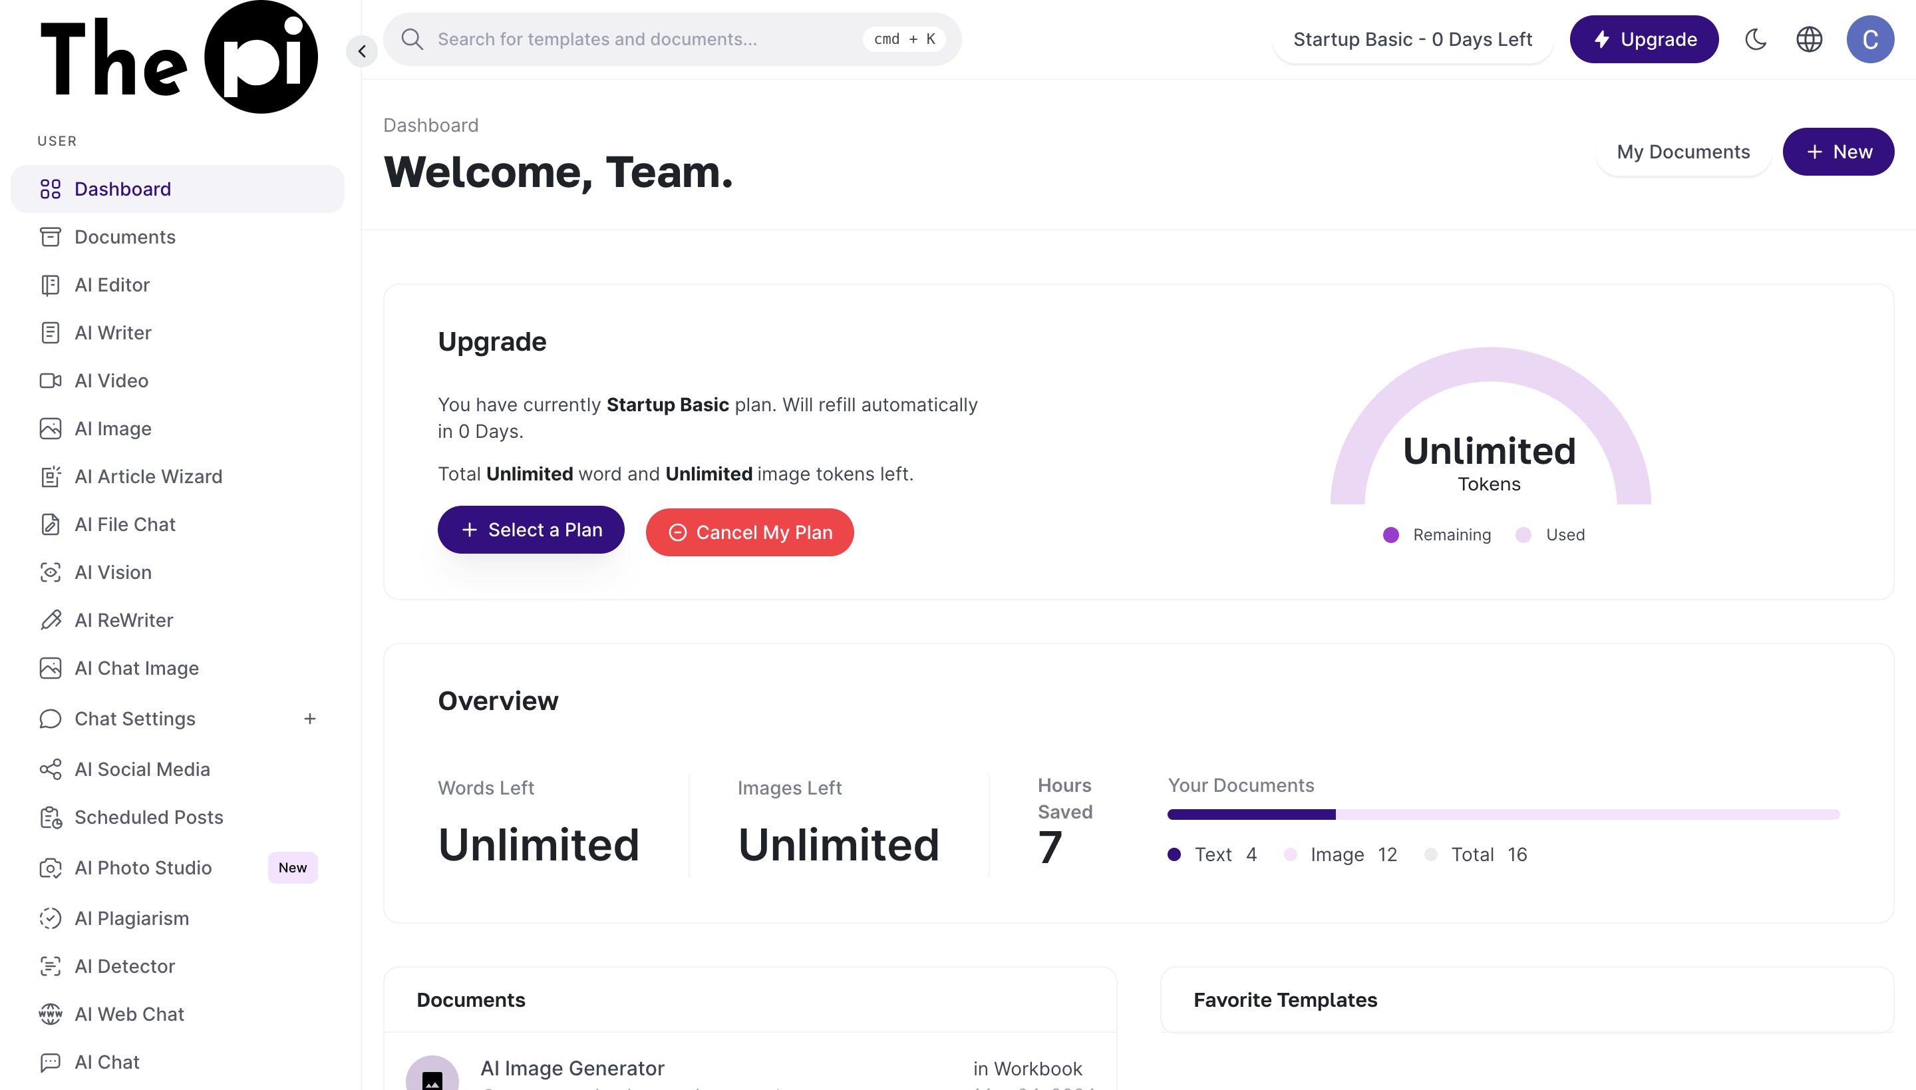This screenshot has height=1090, width=1916.
Task: Click the Select a Plan button
Action: [531, 530]
